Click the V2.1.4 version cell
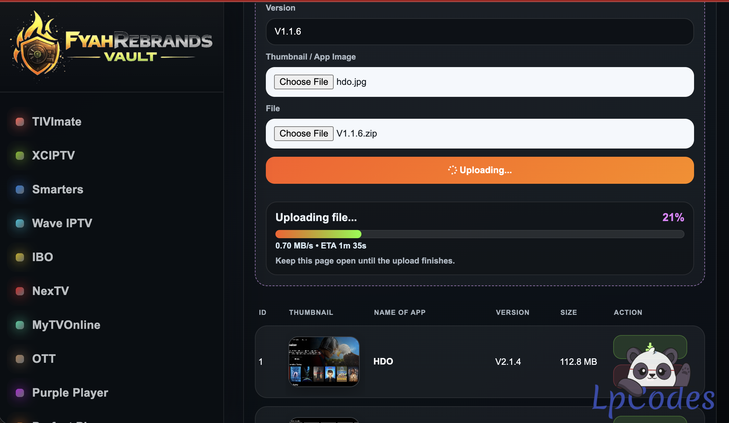 click(508, 362)
